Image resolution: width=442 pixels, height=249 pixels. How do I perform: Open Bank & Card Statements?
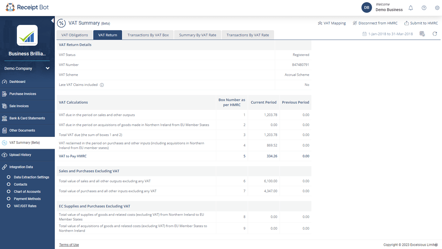pos(27,118)
